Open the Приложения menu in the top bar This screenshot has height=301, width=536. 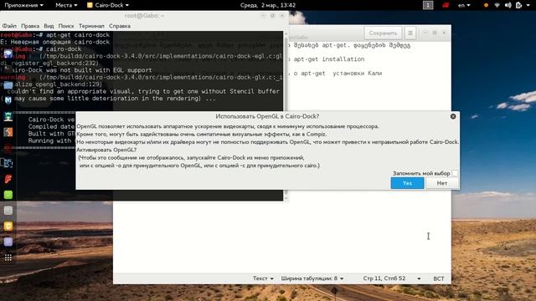[x=23, y=5]
